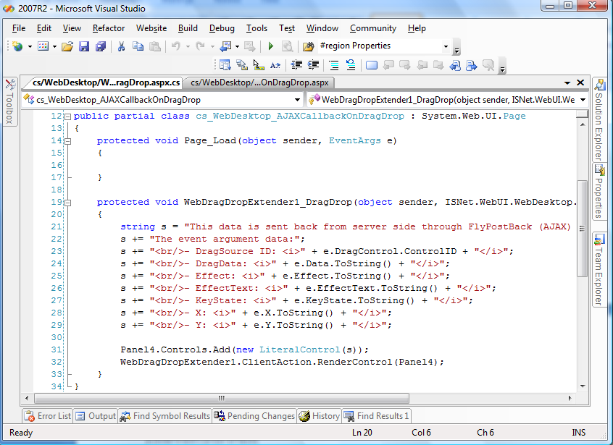Open the Error List panel tab
Screen dimensions: 613x445
(x=48, y=416)
